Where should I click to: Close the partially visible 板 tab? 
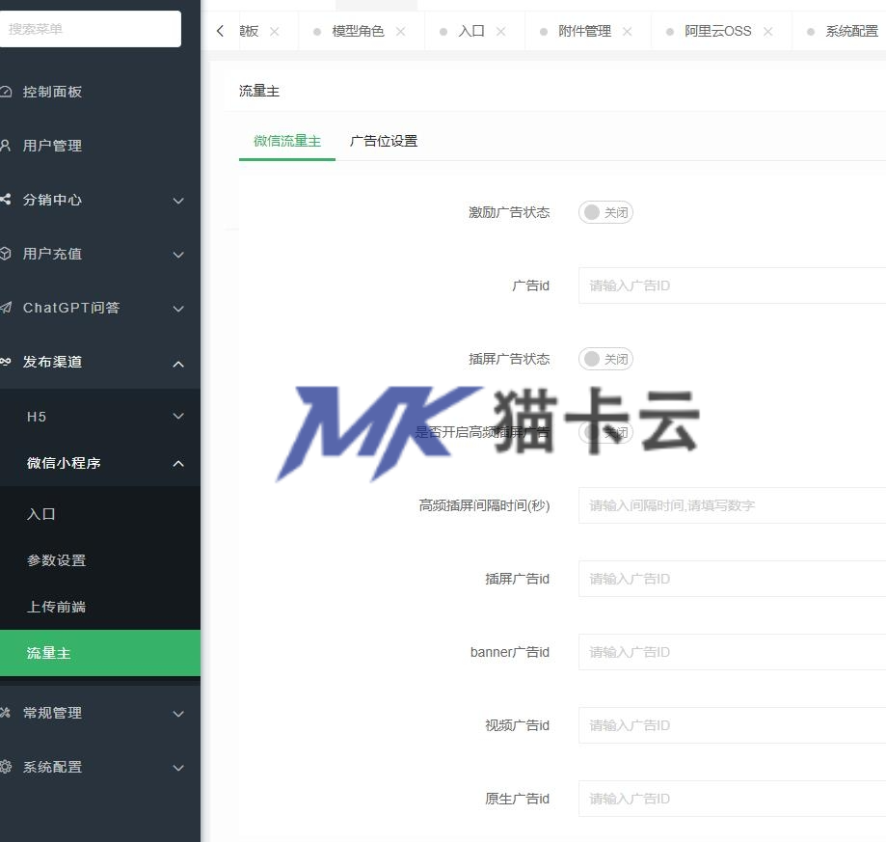(x=275, y=32)
